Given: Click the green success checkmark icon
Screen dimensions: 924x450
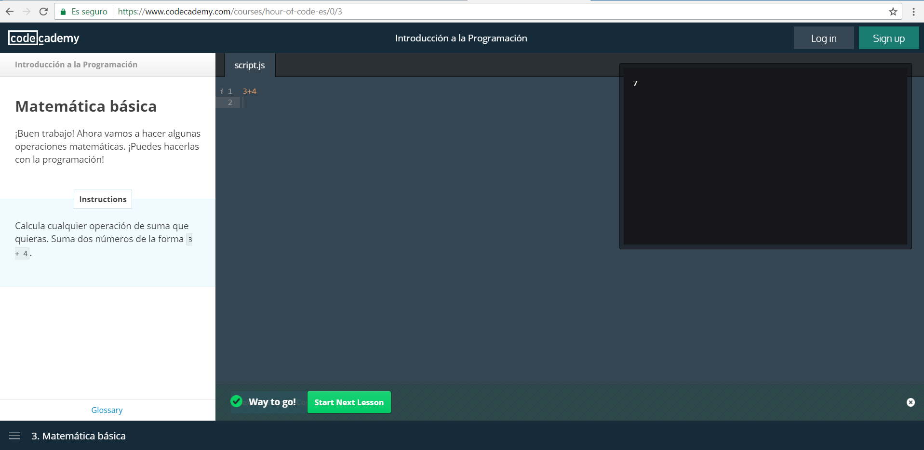Looking at the screenshot, I should pos(236,401).
